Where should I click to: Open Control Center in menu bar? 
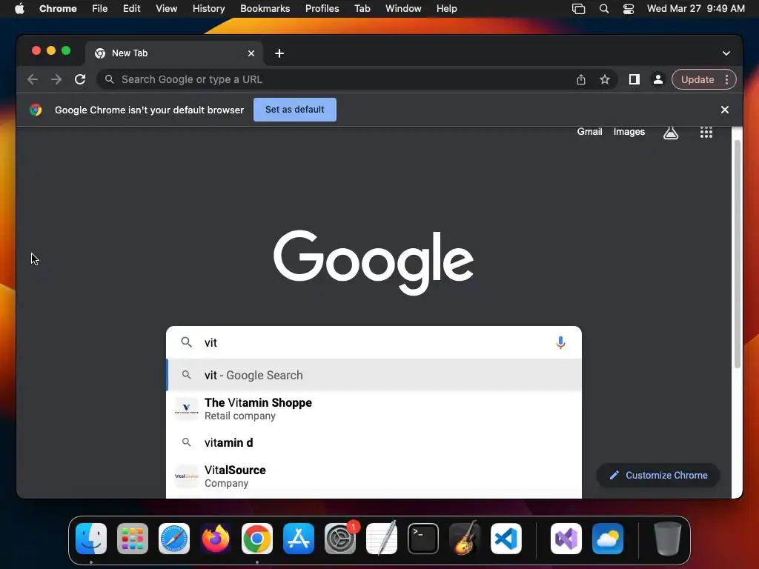[x=629, y=9]
